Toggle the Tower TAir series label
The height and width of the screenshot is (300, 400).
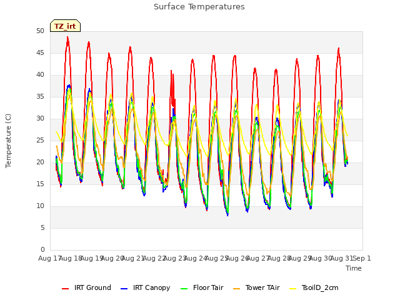pyautogui.click(x=262, y=287)
